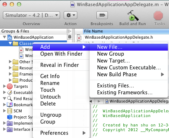Go forward with the editor's right arrow
Image resolution: width=169 pixels, height=138 pixels.
click(99, 101)
